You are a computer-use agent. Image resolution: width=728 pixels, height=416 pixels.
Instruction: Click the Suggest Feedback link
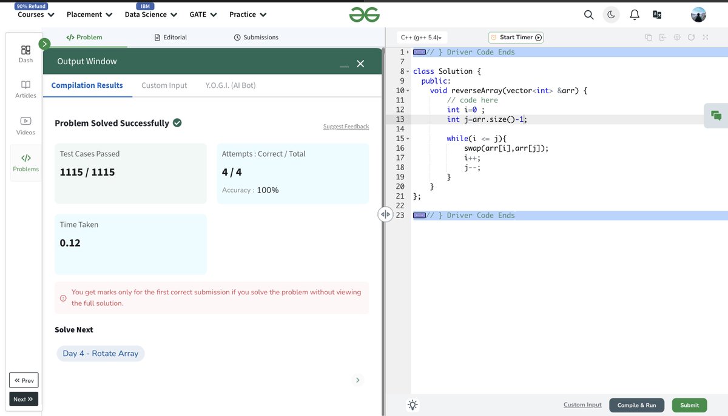[346, 126]
